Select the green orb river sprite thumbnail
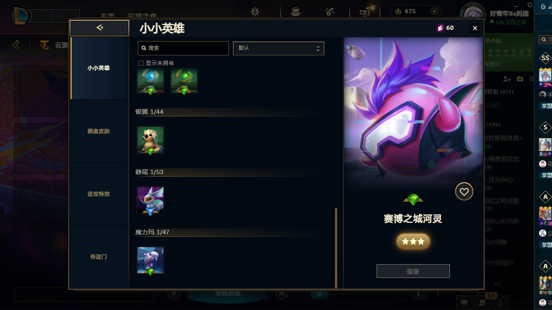Viewport: 552px width, 310px height. point(184,81)
